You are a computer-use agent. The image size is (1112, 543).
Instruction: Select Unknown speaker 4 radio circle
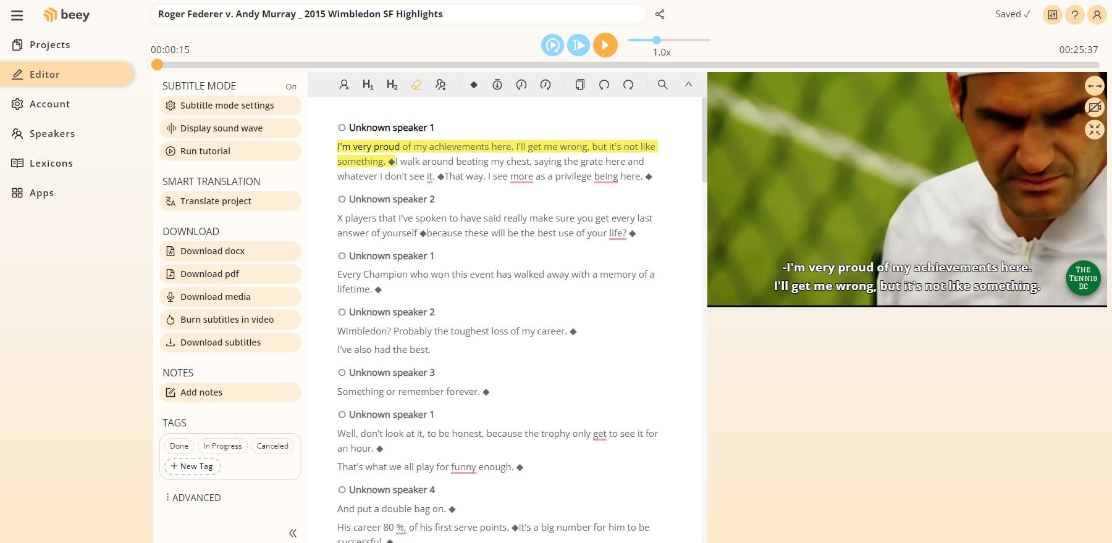click(x=342, y=490)
